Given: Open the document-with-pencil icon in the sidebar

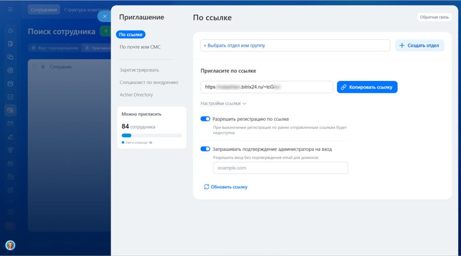Looking at the screenshot, I should (10, 44).
